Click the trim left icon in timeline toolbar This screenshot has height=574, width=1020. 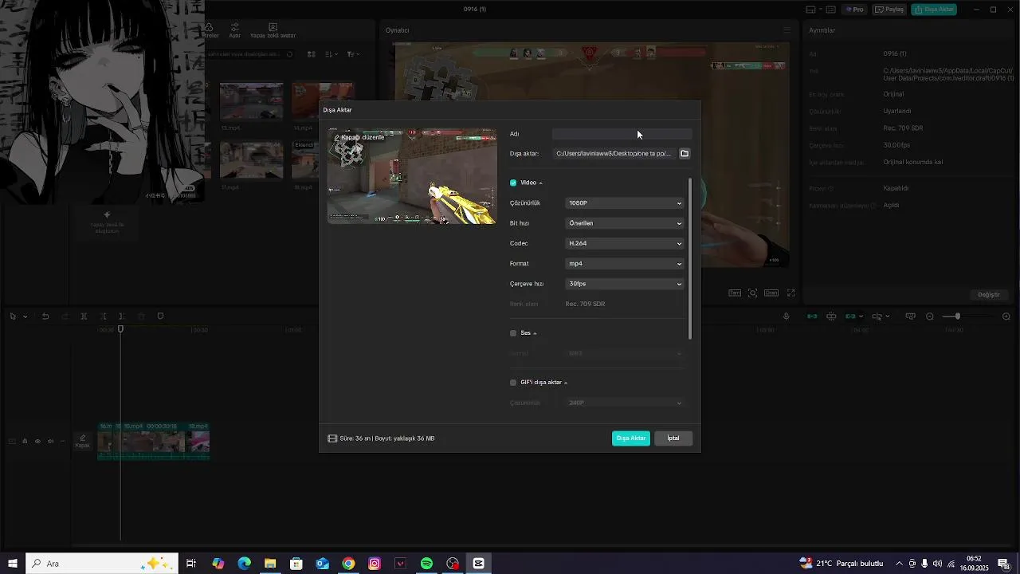[103, 316]
